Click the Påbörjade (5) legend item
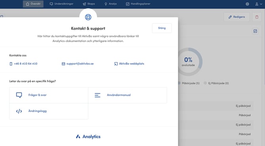 (189, 83)
